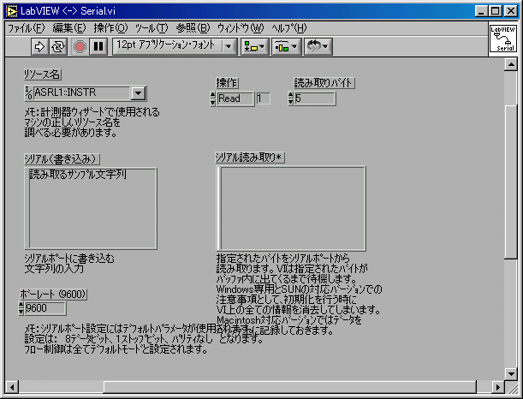The image size is (523, 399).
Task: Click the ボーレート (9600) label
Action: coord(53,294)
